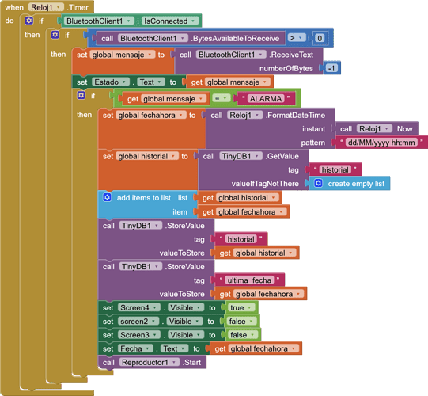Click gear icon on create empty list block
This screenshot has height=396, width=428.
coord(318,183)
